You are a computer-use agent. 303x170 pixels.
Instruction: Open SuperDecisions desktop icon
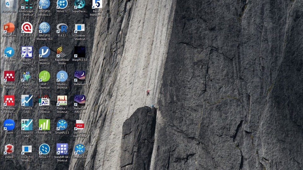[x=80, y=6]
